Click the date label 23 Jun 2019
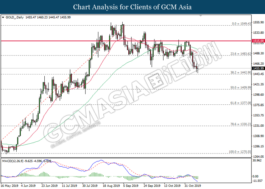The width and height of the screenshot is (265, 189). tap(49, 186)
